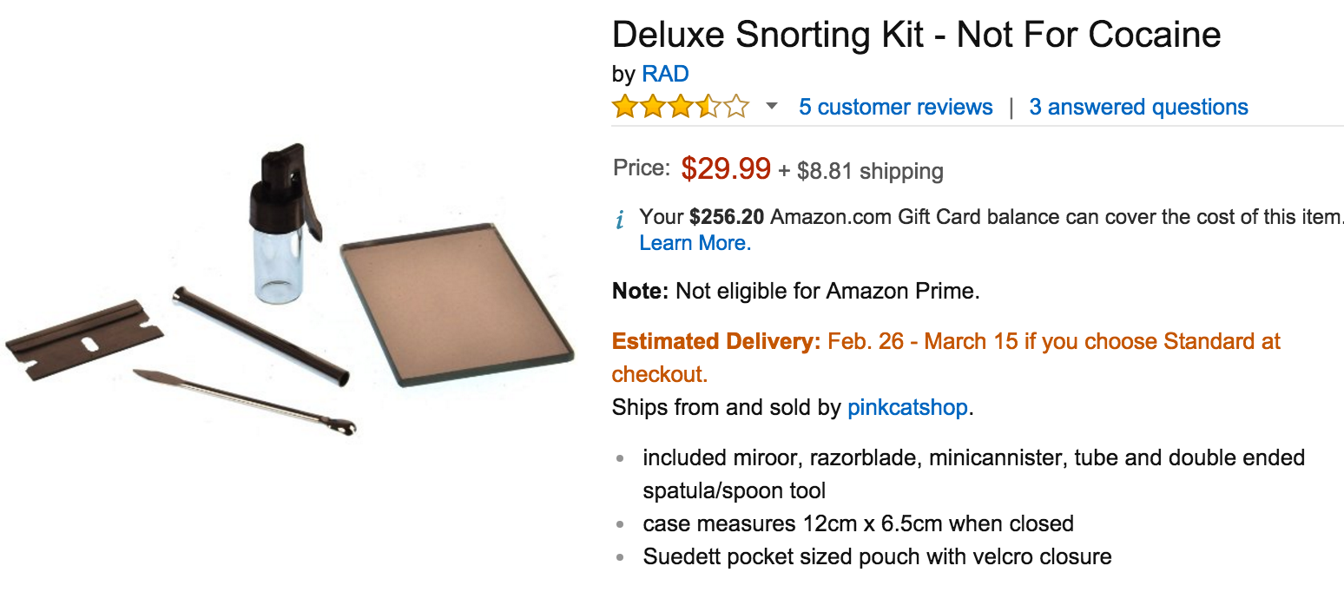This screenshot has width=1344, height=592.
Task: Click the first gold rating star
Action: pos(624,108)
